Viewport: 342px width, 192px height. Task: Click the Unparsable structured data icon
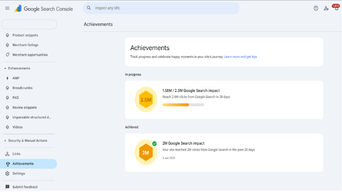(x=7, y=117)
